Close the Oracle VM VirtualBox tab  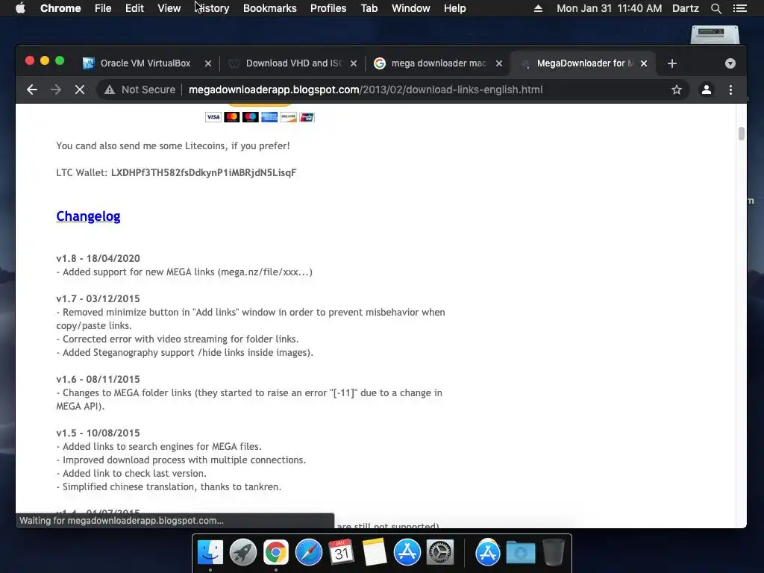click(208, 63)
